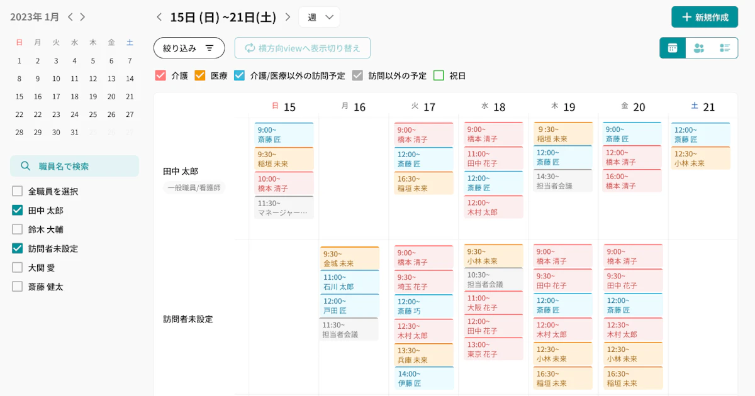
Task: Go to previous month in mini calendar
Action: tap(70, 17)
